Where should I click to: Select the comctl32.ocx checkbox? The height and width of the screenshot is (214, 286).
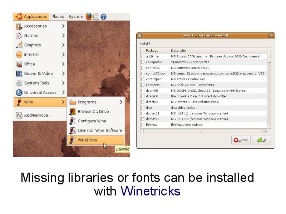[143, 74]
